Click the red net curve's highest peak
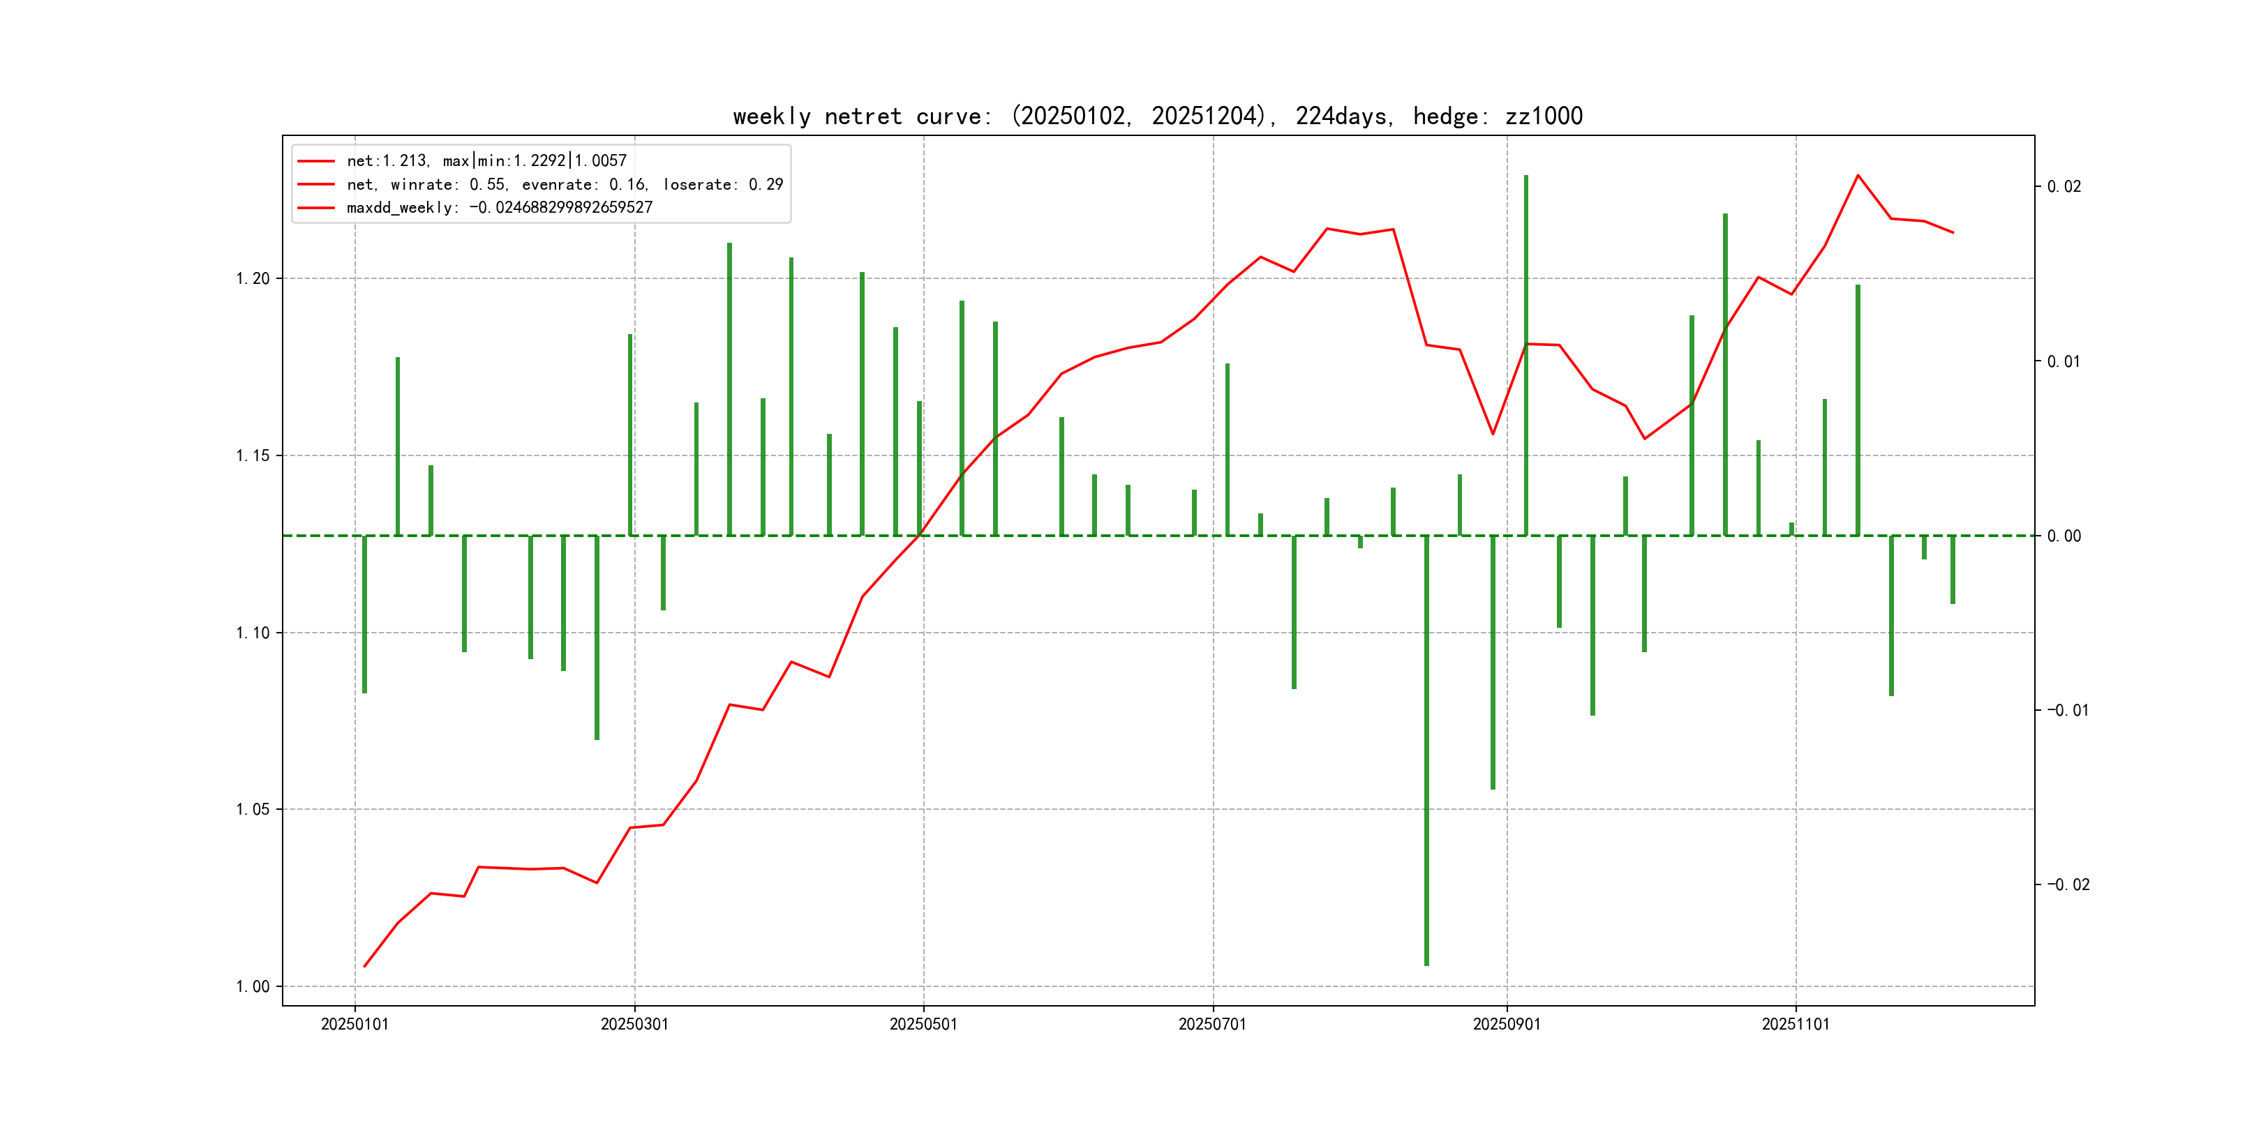 1857,176
